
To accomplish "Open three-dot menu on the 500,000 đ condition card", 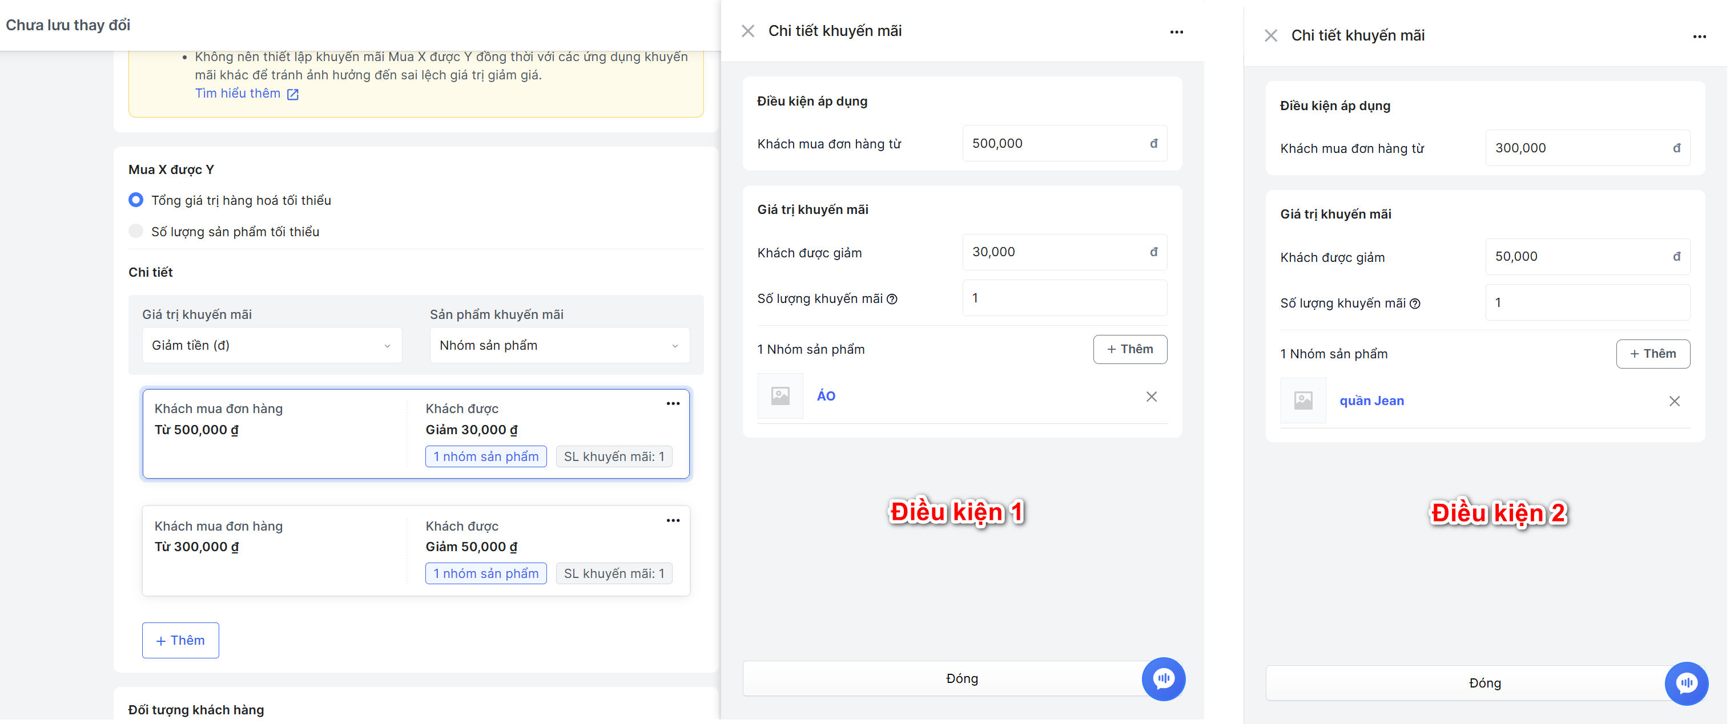I will click(x=673, y=403).
